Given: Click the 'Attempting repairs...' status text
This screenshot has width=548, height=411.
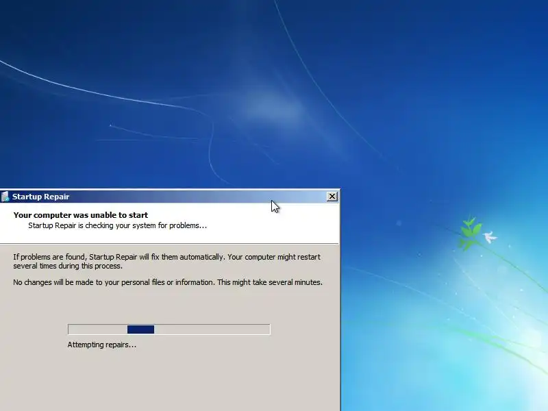Looking at the screenshot, I should tap(101, 345).
